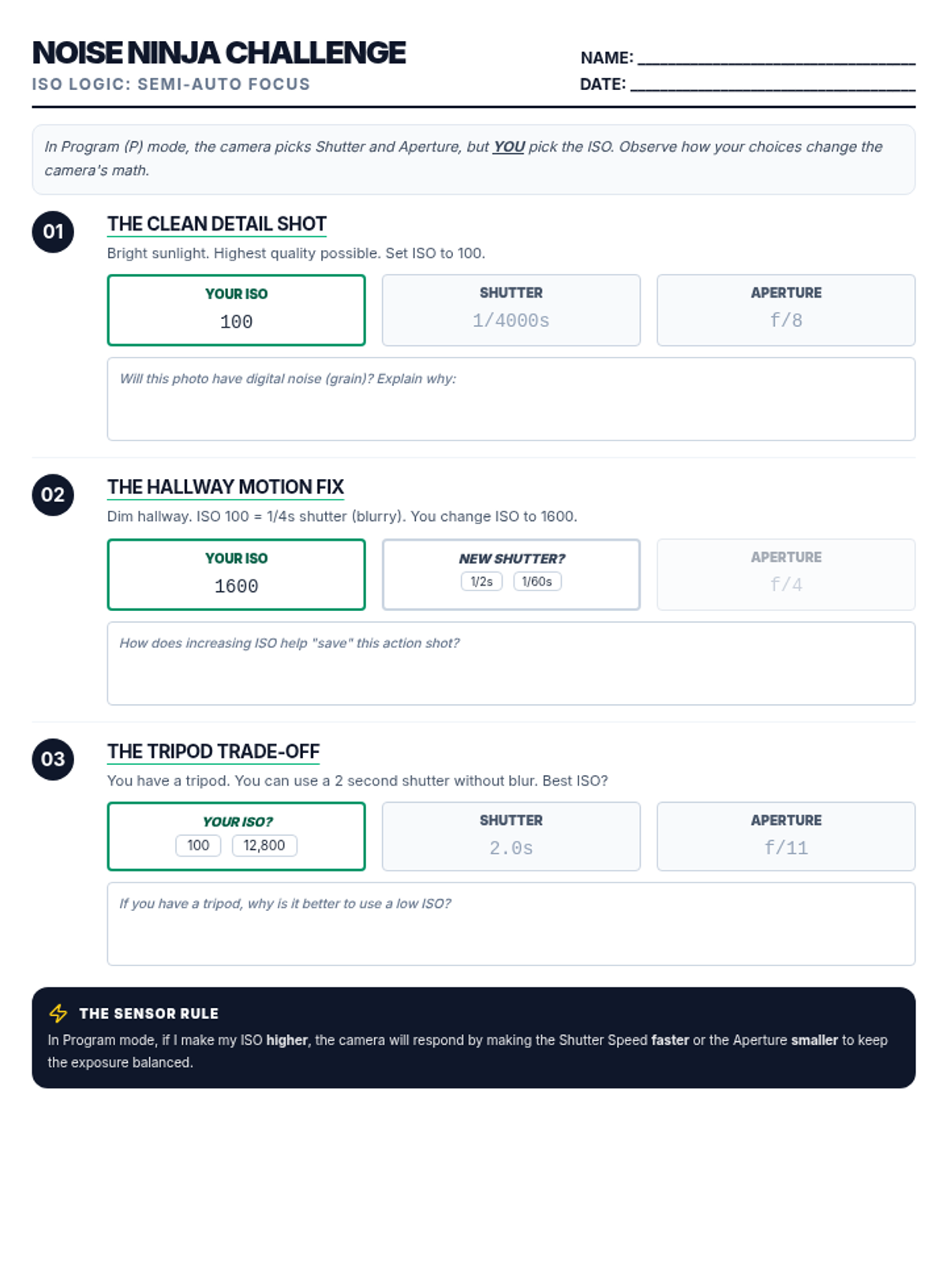Image resolution: width=947 pixels, height=1263 pixels.
Task: Select the 1/2s new shutter option
Action: [481, 582]
